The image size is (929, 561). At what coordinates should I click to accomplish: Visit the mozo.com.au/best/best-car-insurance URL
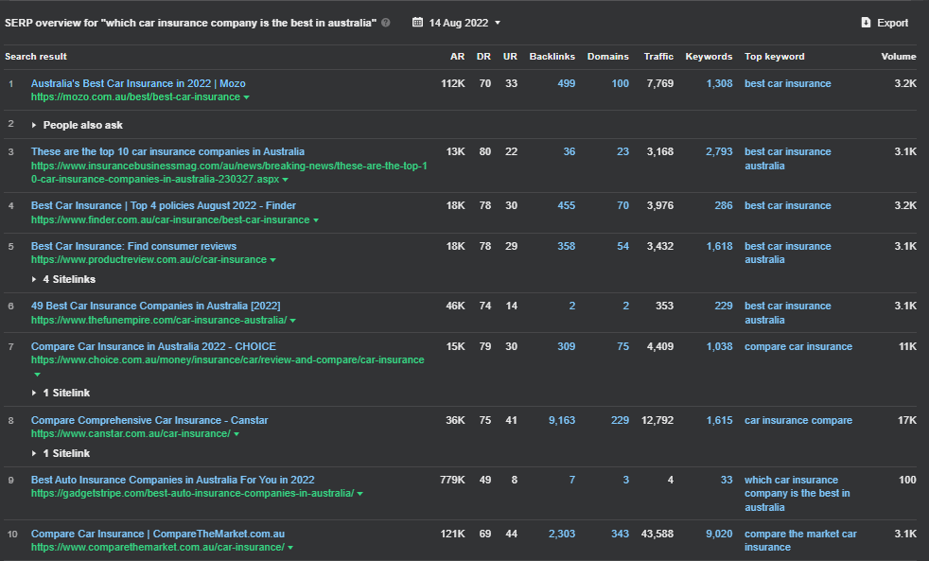[135, 96]
